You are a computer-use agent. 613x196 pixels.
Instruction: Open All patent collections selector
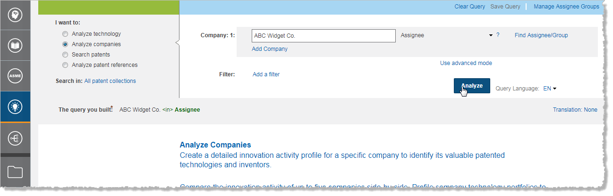coord(110,81)
